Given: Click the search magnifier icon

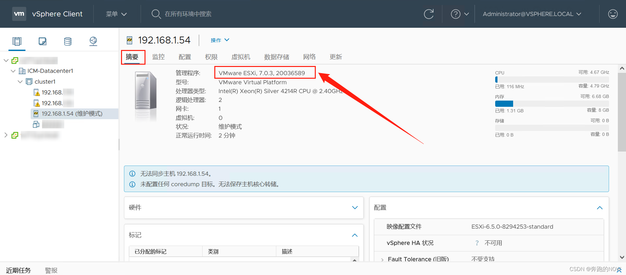Looking at the screenshot, I should click(x=156, y=14).
